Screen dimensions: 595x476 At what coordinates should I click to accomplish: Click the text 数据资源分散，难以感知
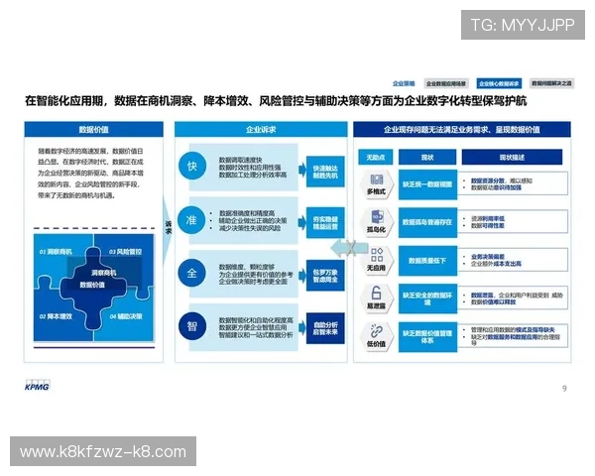[x=502, y=180]
